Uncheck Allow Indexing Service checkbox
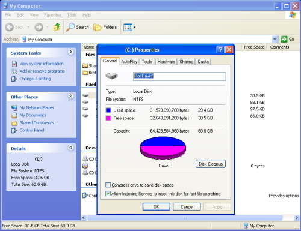 108,193
